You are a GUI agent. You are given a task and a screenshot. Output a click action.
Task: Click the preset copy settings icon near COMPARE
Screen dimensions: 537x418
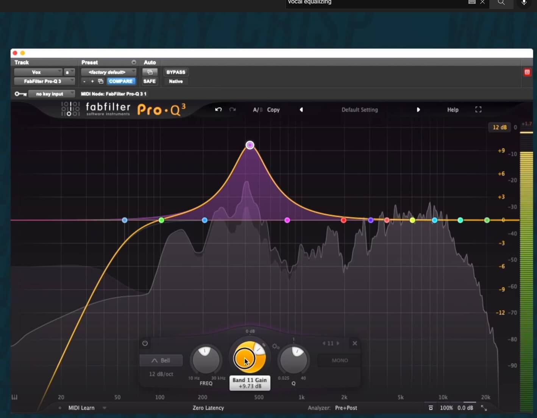(x=101, y=81)
